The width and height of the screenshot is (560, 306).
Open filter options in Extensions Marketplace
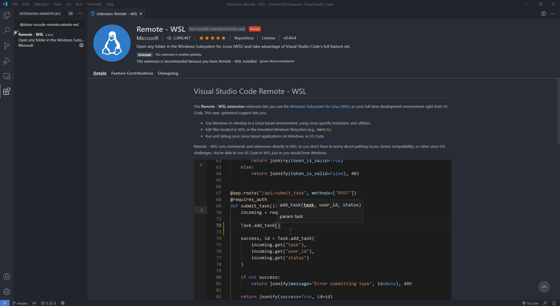pos(70,13)
